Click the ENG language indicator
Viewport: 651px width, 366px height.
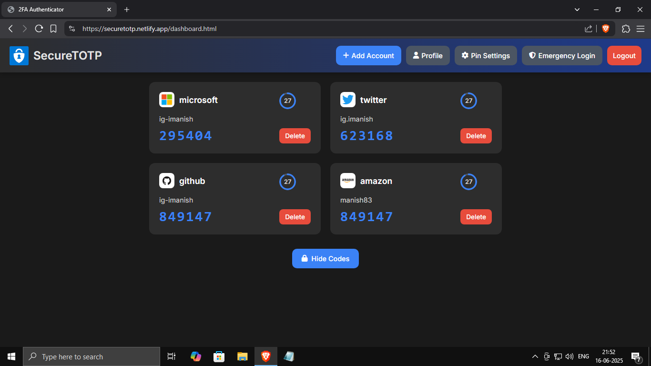(x=583, y=356)
